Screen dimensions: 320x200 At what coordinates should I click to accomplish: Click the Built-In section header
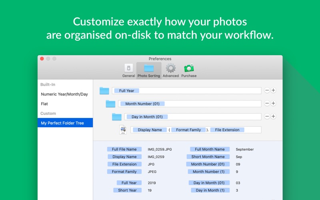tap(48, 84)
